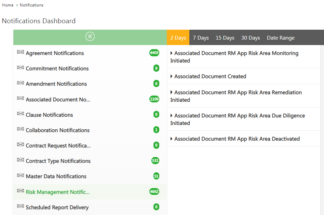Click the 4403 count badge

(x=154, y=53)
